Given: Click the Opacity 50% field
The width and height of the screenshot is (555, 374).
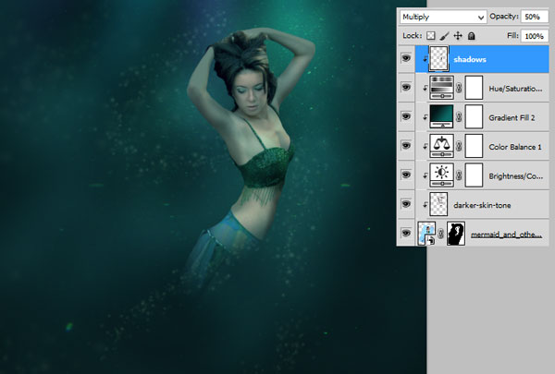Looking at the screenshot, I should click(532, 17).
